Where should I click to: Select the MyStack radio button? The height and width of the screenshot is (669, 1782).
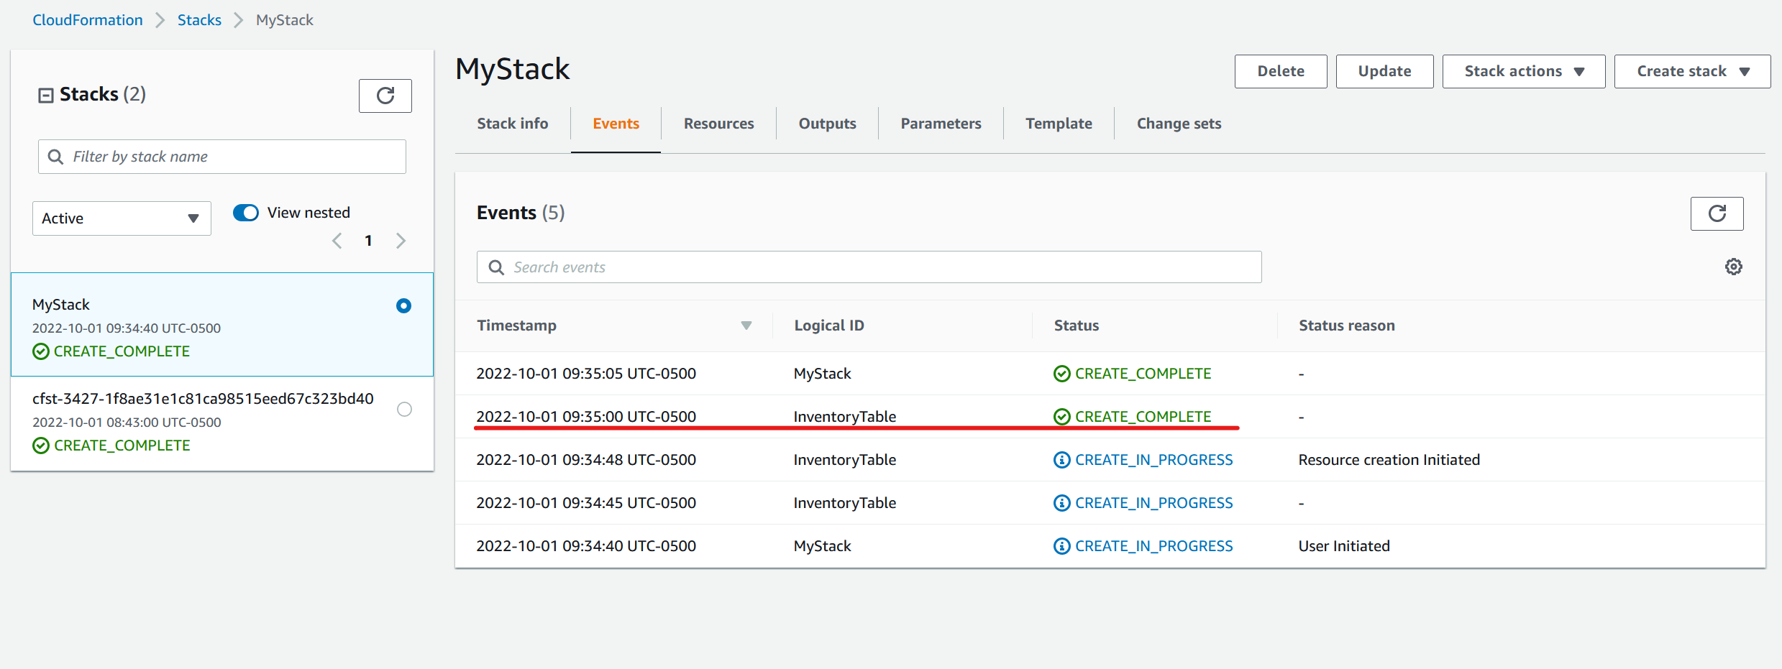click(x=403, y=305)
